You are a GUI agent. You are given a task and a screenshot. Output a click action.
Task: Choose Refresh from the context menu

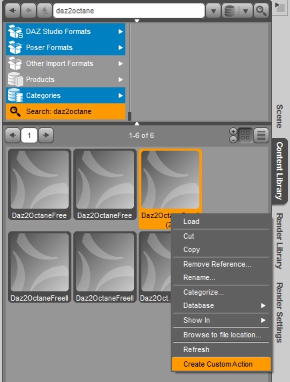point(221,349)
